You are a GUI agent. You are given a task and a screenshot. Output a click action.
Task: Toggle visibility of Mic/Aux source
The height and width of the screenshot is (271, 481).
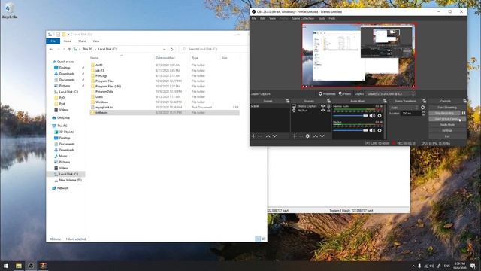[322, 110]
